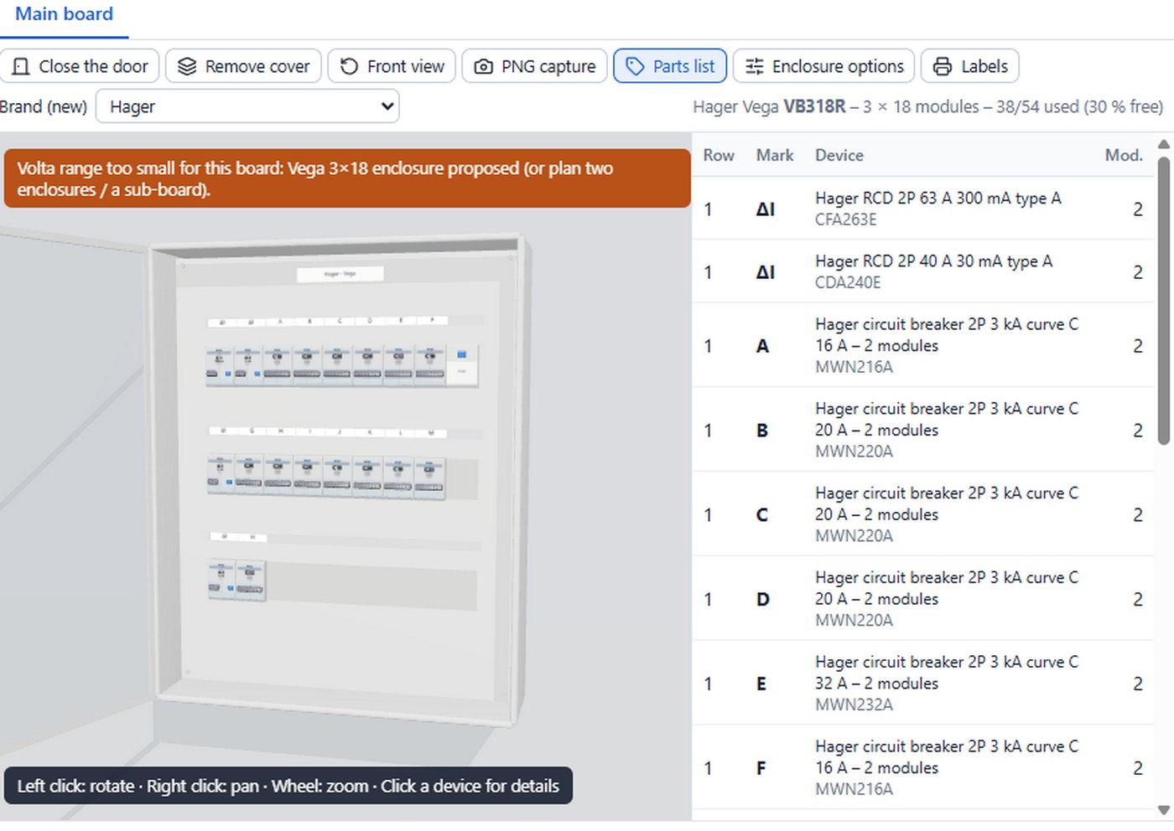This screenshot has height=831, width=1174.
Task: Click the mark letter C in the parts list
Action: pos(762,515)
